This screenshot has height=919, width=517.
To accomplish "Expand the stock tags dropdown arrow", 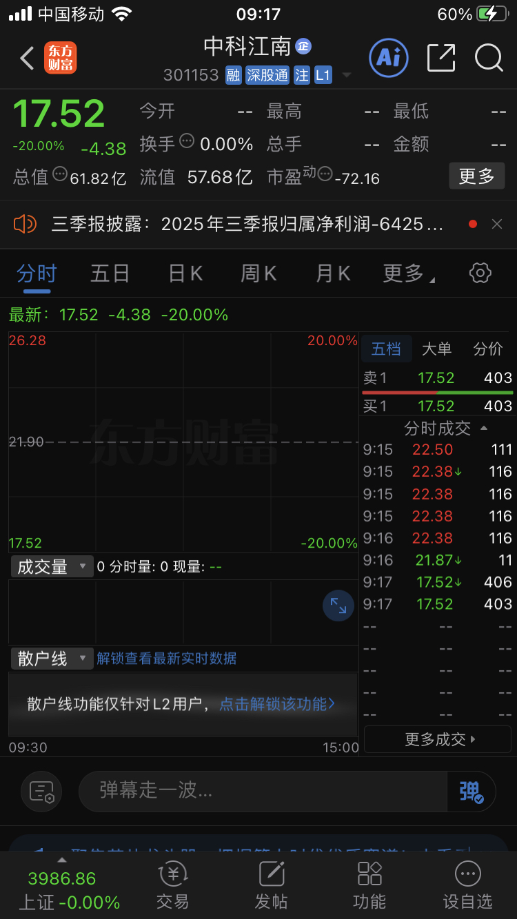I will point(347,75).
